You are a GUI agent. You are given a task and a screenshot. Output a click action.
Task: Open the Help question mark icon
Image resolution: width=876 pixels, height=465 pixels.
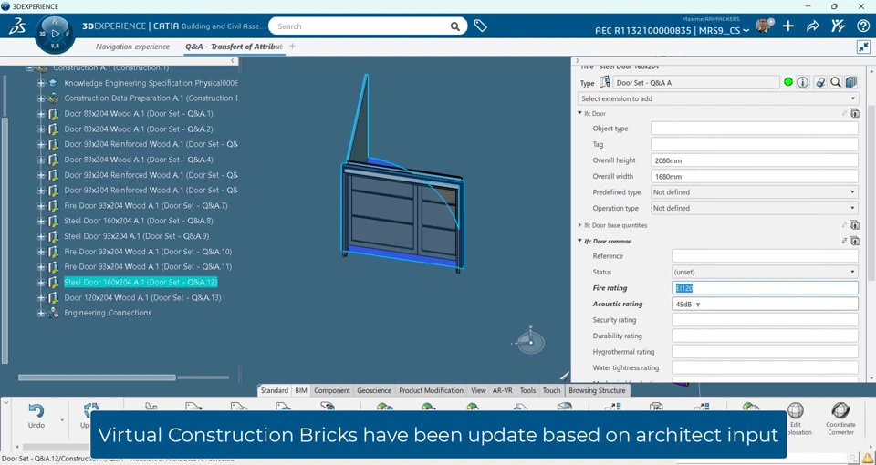[x=862, y=26]
